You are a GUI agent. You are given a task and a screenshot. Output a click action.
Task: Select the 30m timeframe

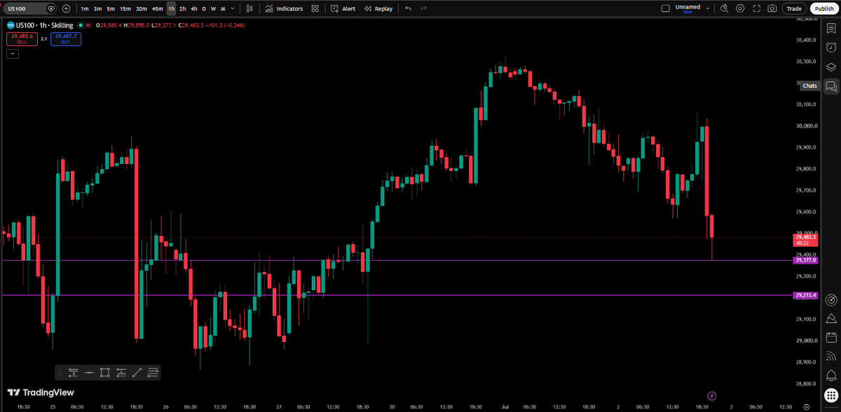tap(141, 8)
